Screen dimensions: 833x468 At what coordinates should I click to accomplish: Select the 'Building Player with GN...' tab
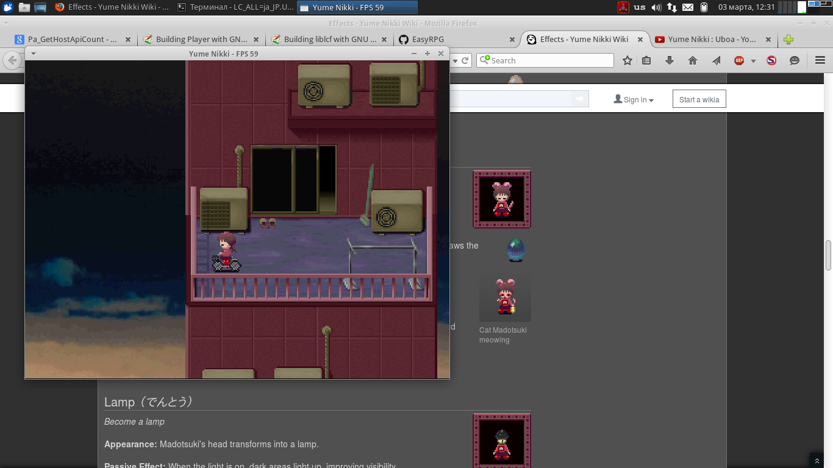click(x=201, y=39)
